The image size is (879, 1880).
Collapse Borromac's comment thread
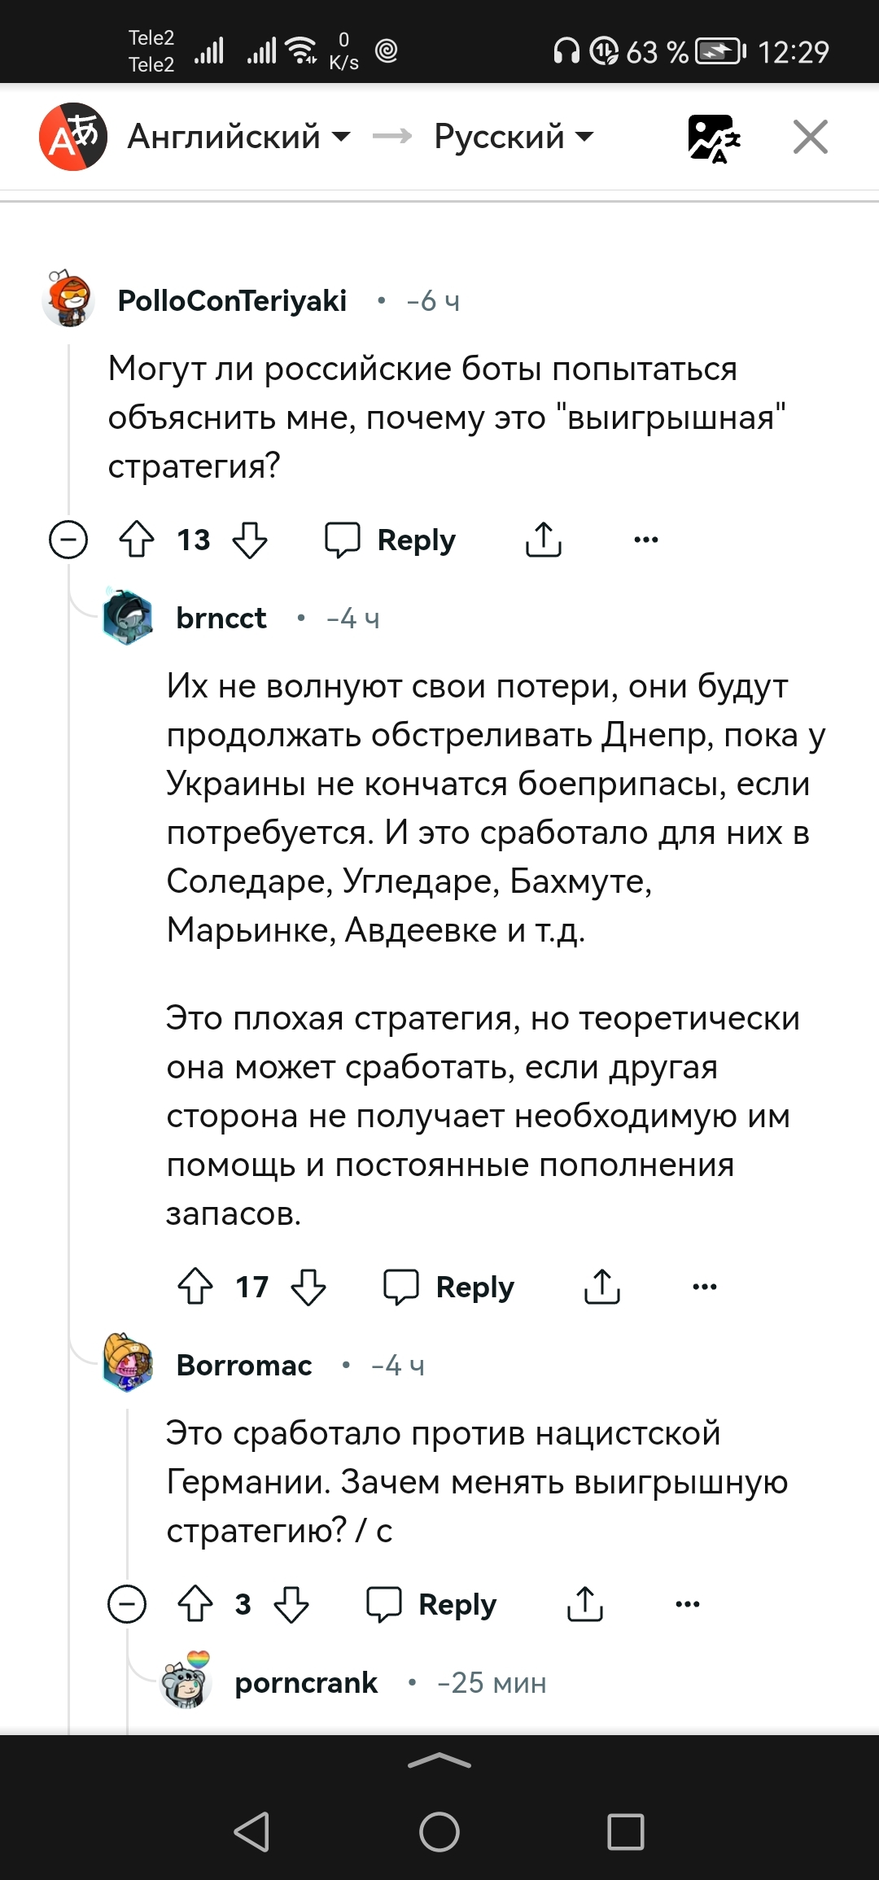coord(127,1604)
